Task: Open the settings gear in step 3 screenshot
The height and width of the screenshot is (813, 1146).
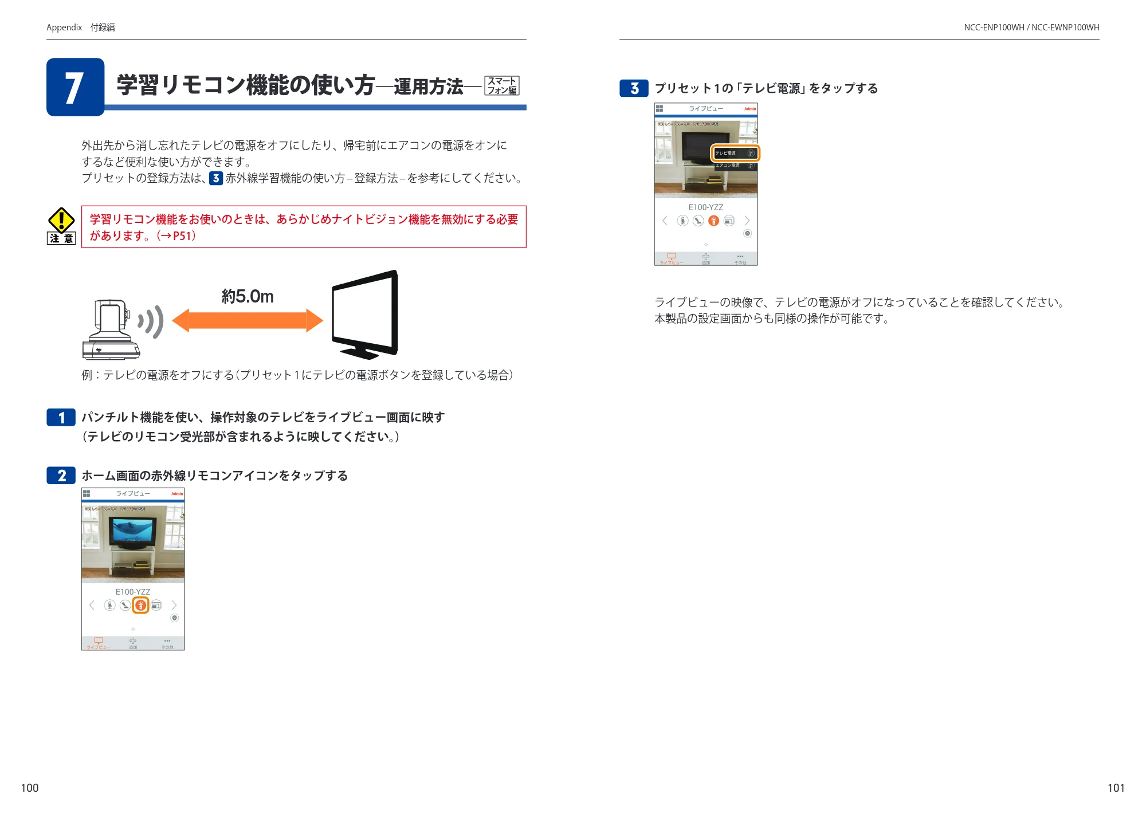Action: pos(748,233)
